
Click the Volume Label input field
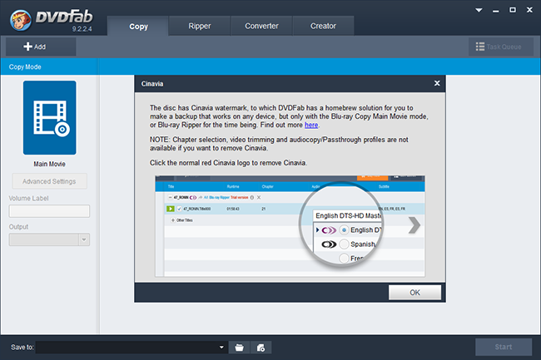[49, 211]
